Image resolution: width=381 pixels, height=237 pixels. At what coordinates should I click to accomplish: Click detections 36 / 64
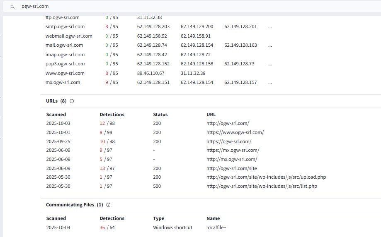tap(107, 227)
